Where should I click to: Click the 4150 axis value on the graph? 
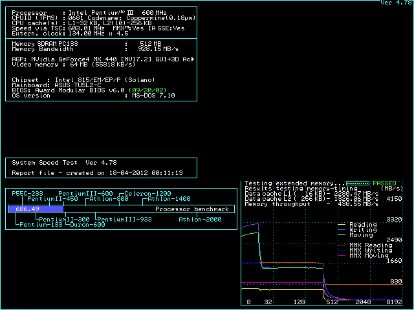[394, 199]
